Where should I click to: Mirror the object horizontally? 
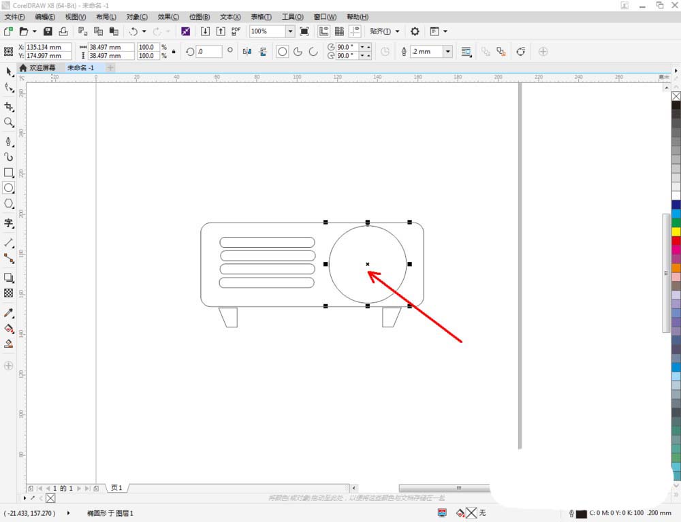tap(247, 52)
